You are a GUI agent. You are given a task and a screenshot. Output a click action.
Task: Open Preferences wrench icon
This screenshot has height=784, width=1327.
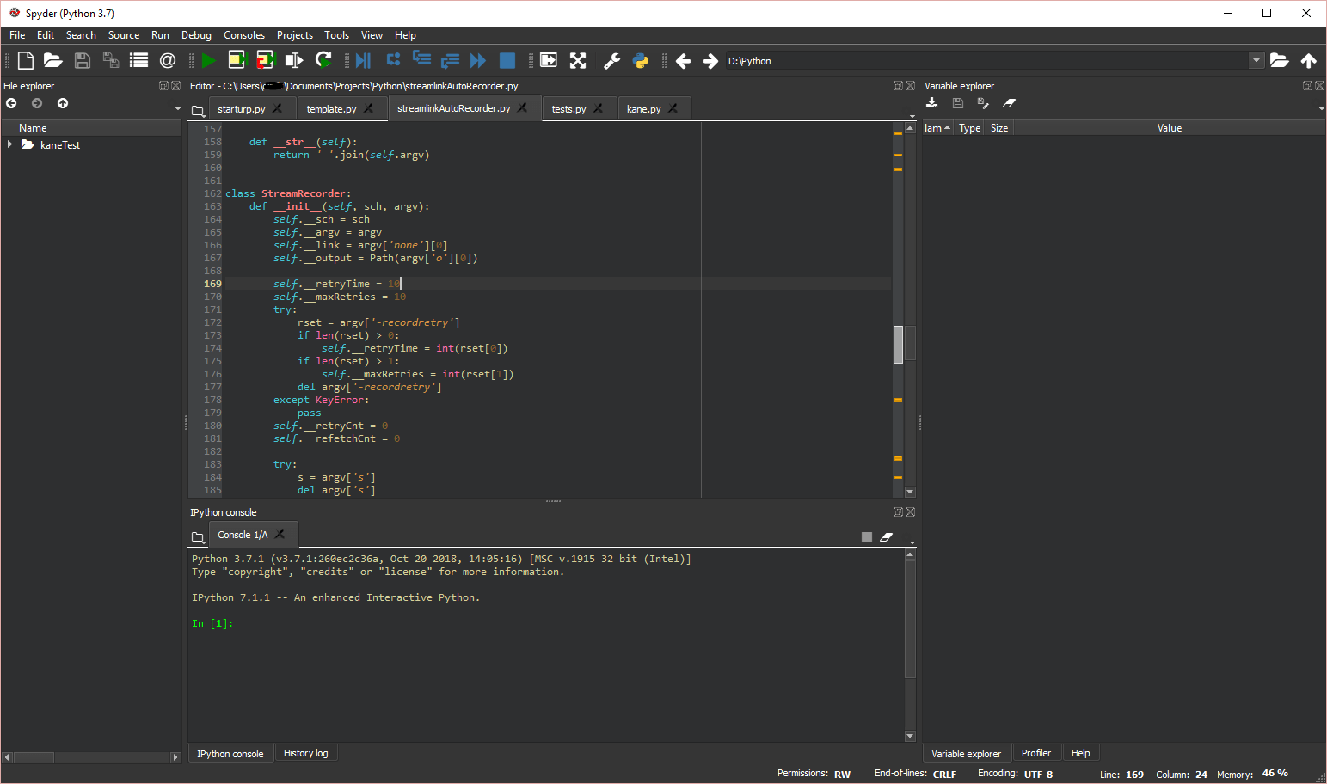click(612, 60)
